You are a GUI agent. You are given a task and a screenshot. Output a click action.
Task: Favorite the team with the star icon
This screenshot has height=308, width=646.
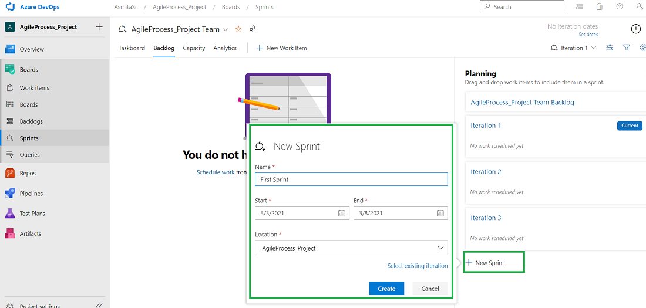point(238,29)
